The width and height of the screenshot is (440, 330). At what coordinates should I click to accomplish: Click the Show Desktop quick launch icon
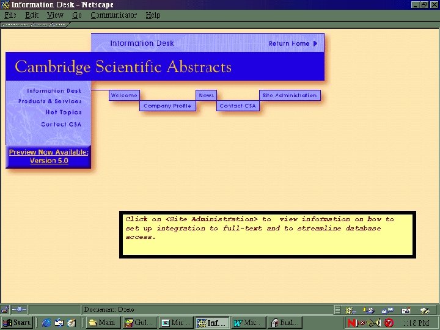[x=59, y=323]
